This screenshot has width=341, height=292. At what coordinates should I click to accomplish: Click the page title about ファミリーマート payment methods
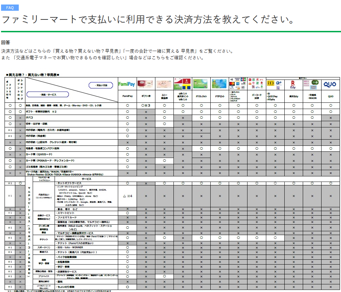[148, 19]
